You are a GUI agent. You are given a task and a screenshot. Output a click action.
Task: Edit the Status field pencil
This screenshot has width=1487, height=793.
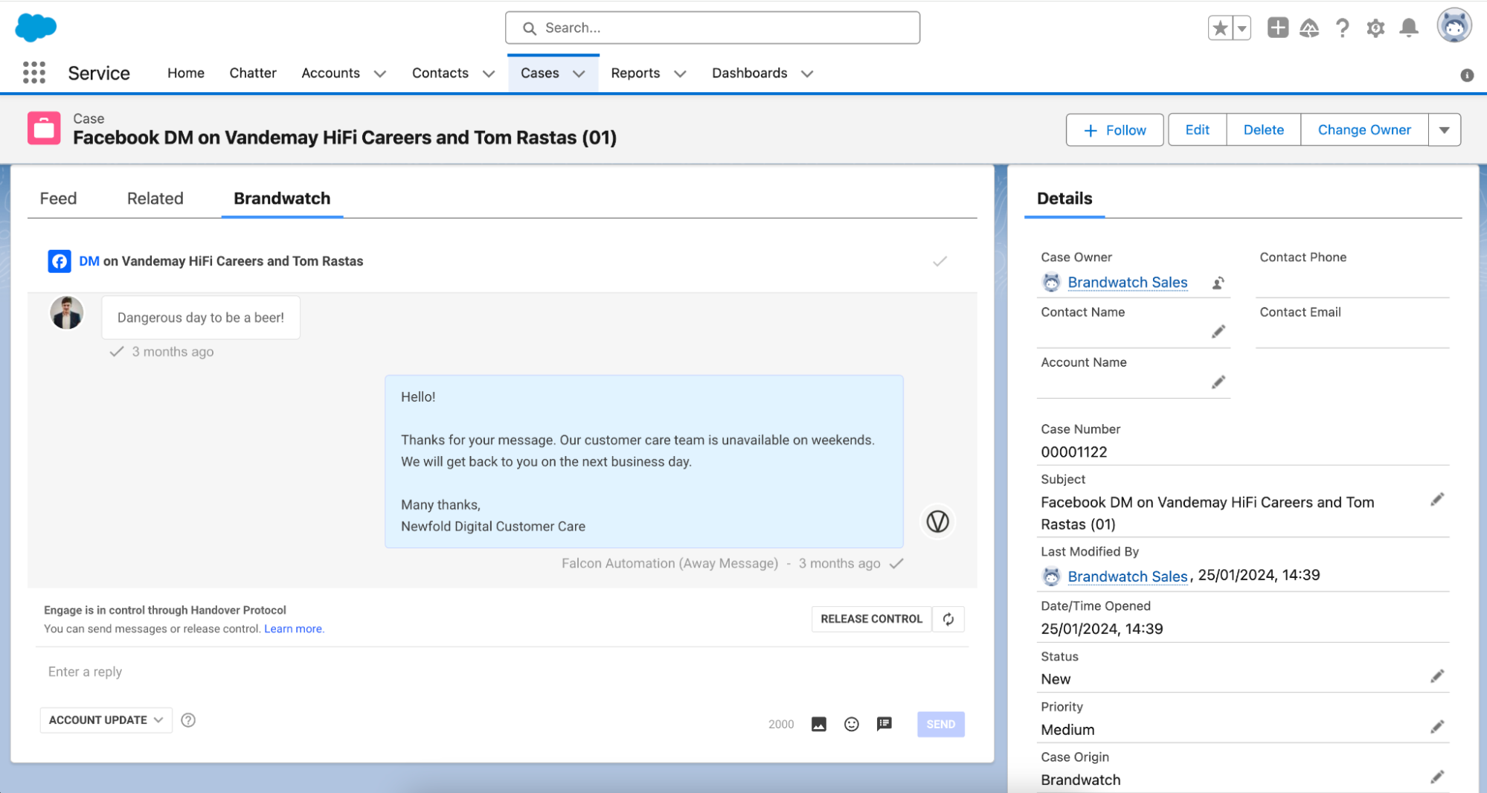[x=1437, y=676]
